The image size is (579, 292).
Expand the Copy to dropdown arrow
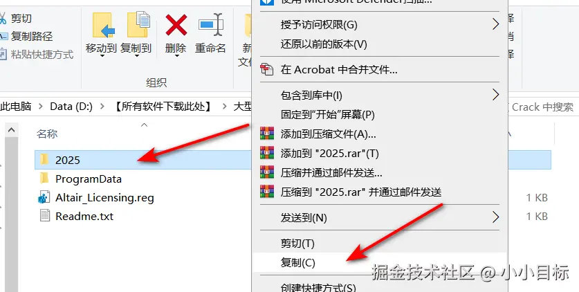point(137,56)
